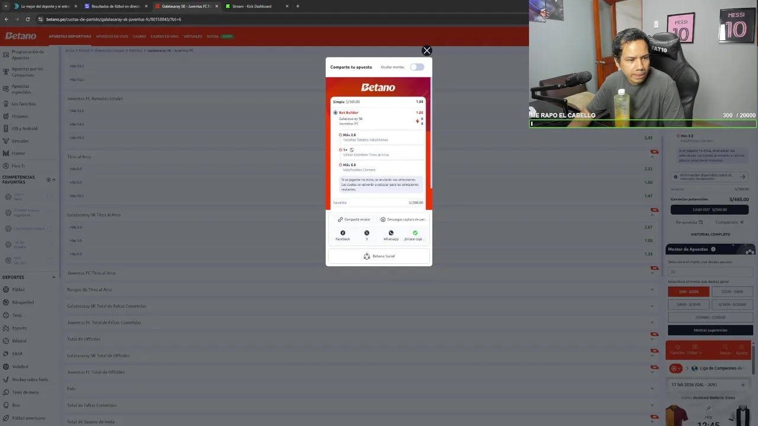This screenshot has height=426, width=758.
Task: Open Betano Social from share dialog
Action: pos(379,256)
